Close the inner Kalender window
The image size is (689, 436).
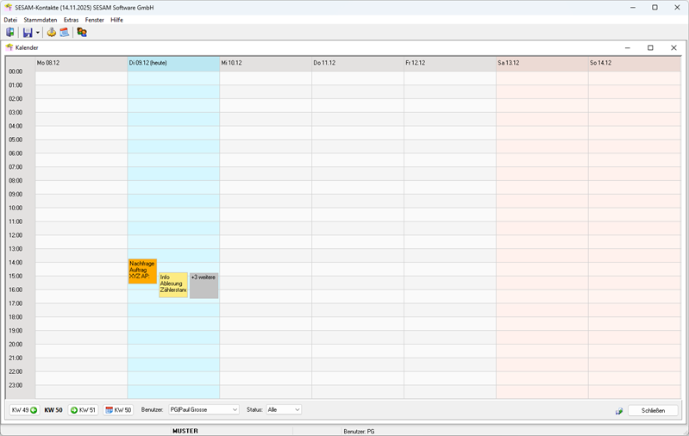pyautogui.click(x=673, y=47)
